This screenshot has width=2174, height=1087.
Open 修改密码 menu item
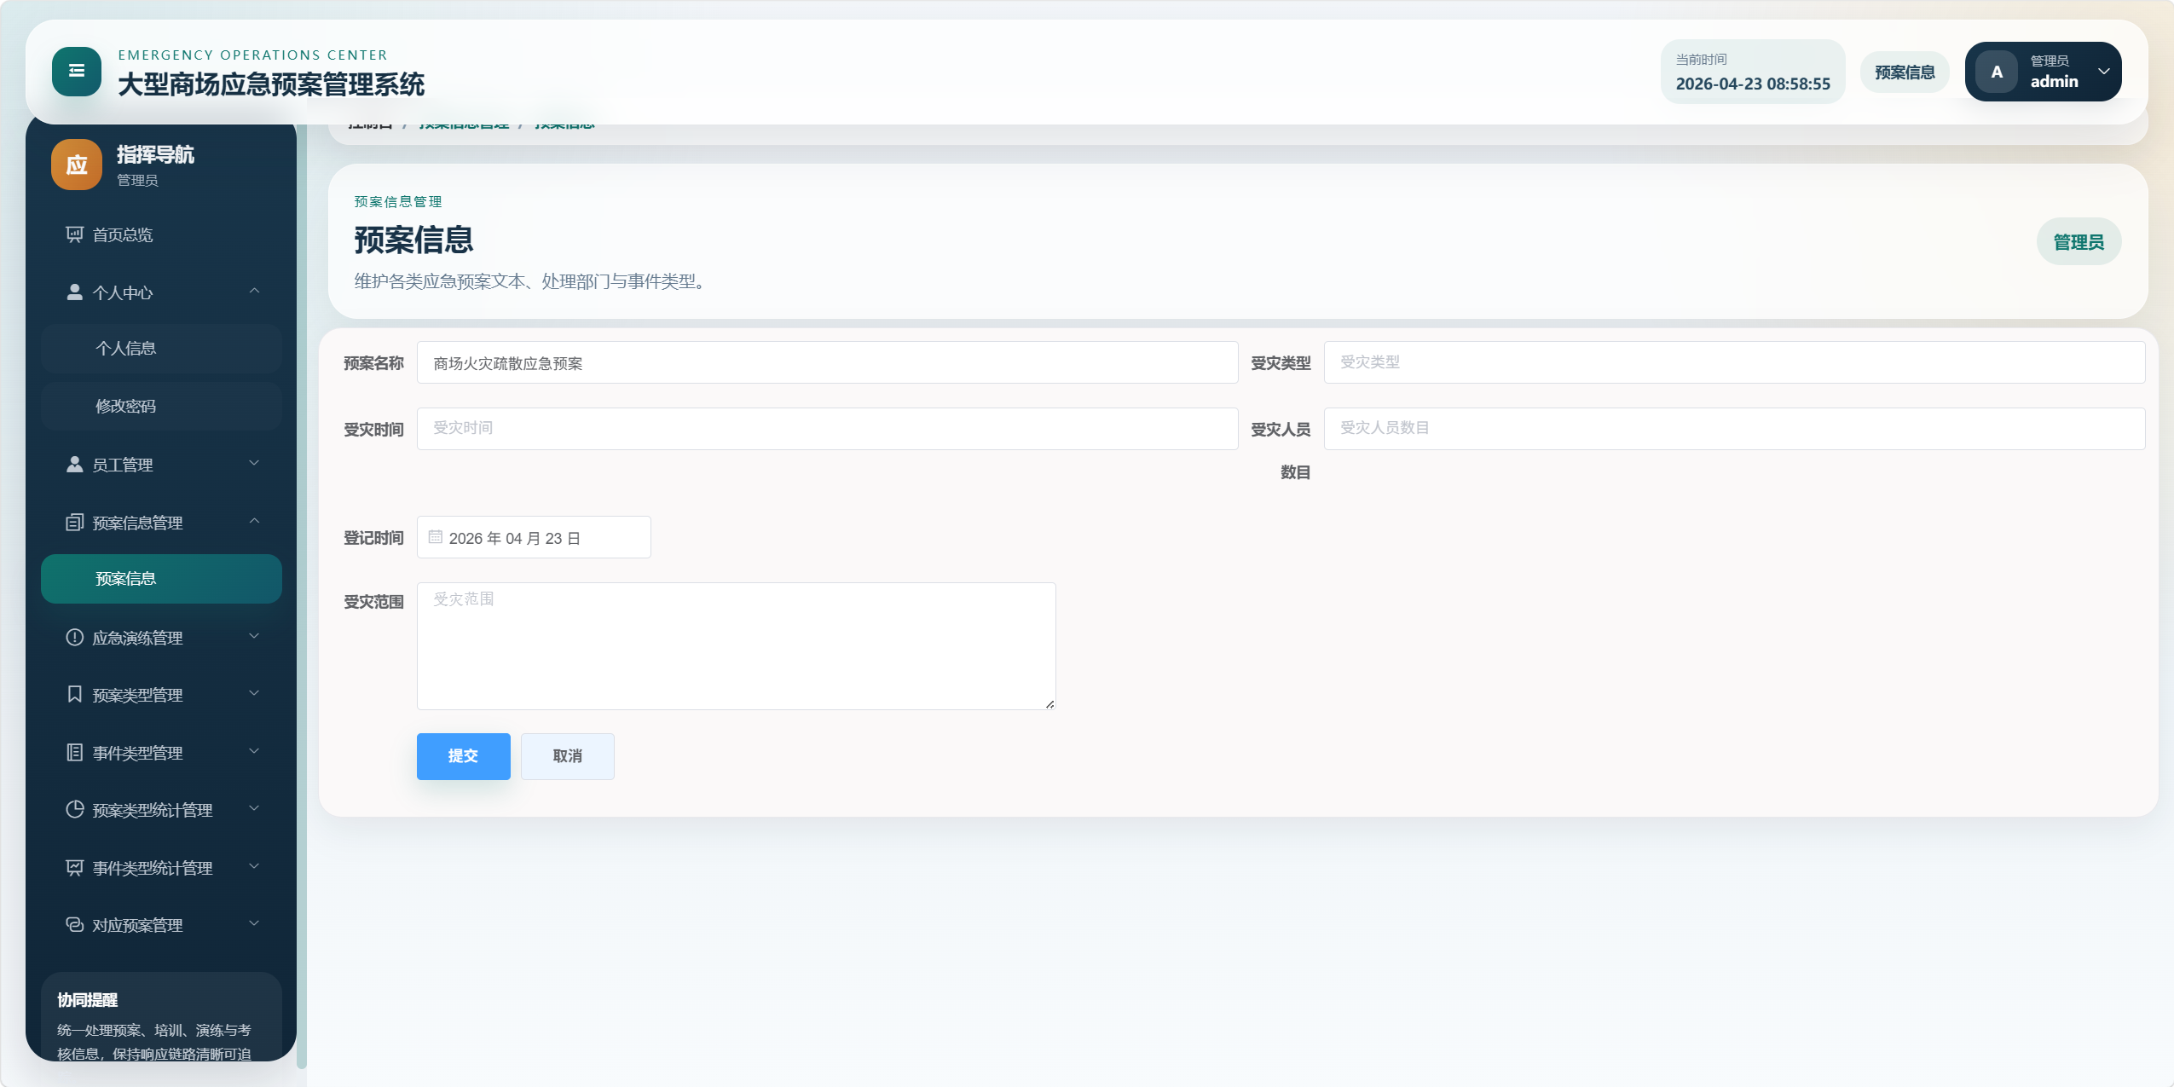pyautogui.click(x=161, y=407)
